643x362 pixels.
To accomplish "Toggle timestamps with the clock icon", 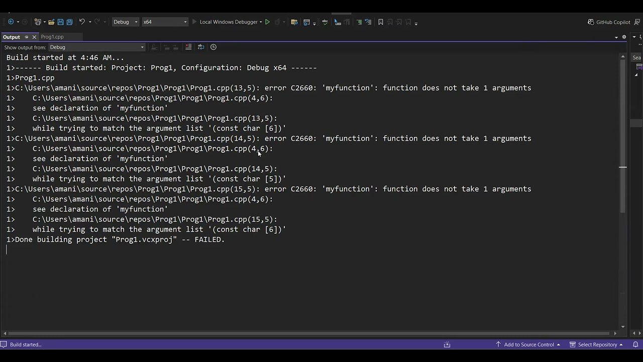I will (213, 47).
